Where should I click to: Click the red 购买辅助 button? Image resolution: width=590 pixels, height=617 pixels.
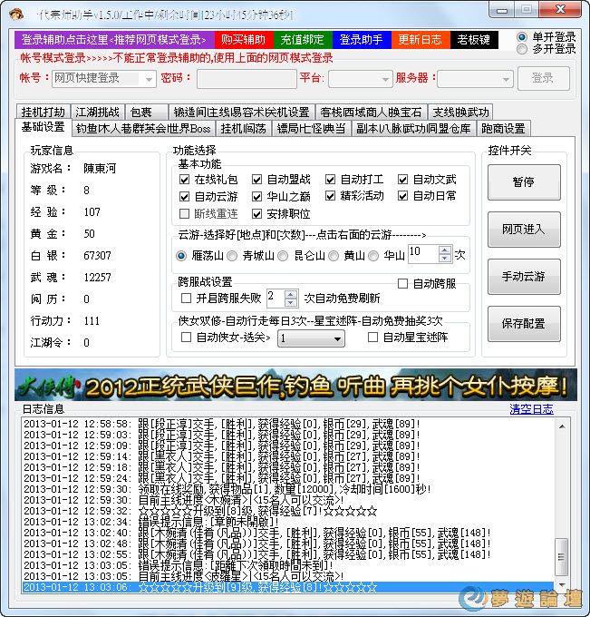pyautogui.click(x=243, y=40)
